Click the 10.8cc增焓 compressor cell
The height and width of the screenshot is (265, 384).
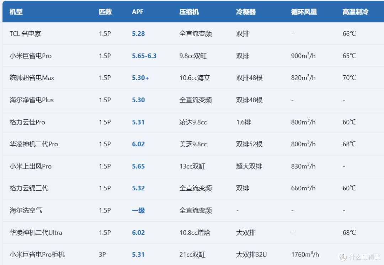(x=195, y=232)
